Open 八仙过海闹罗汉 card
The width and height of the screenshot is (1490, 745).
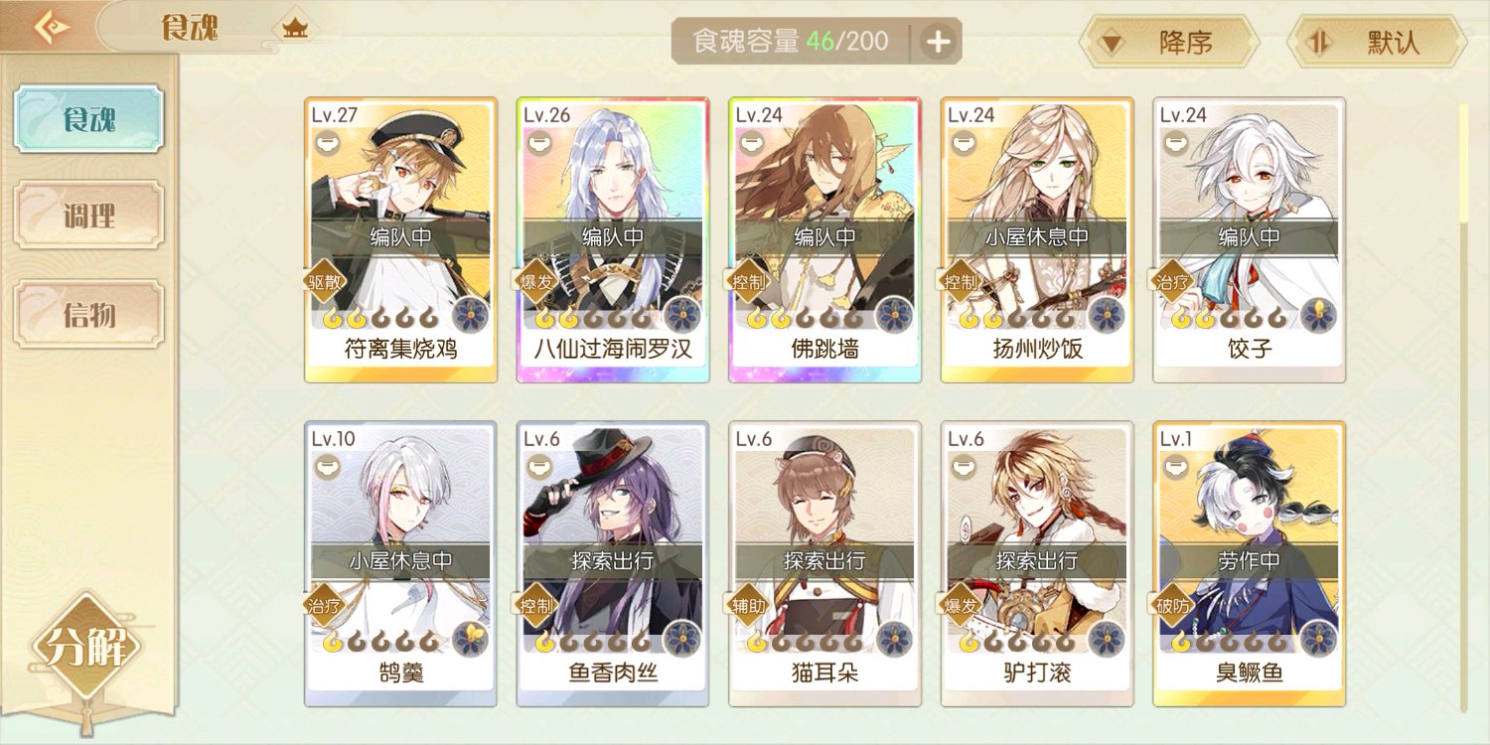(613, 240)
